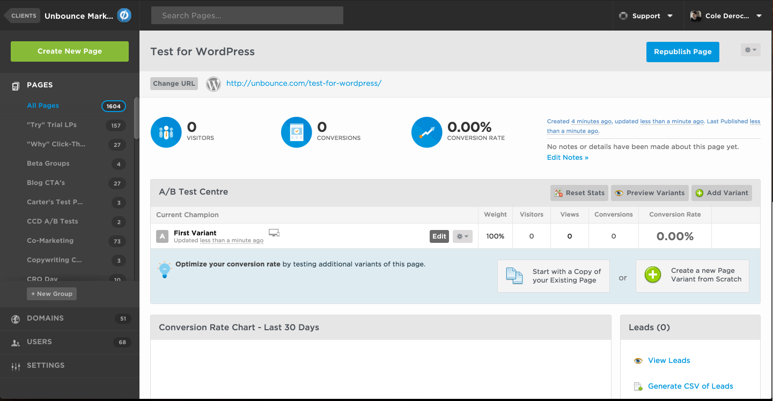
Task: Click the Republish Page button
Action: pyautogui.click(x=682, y=51)
